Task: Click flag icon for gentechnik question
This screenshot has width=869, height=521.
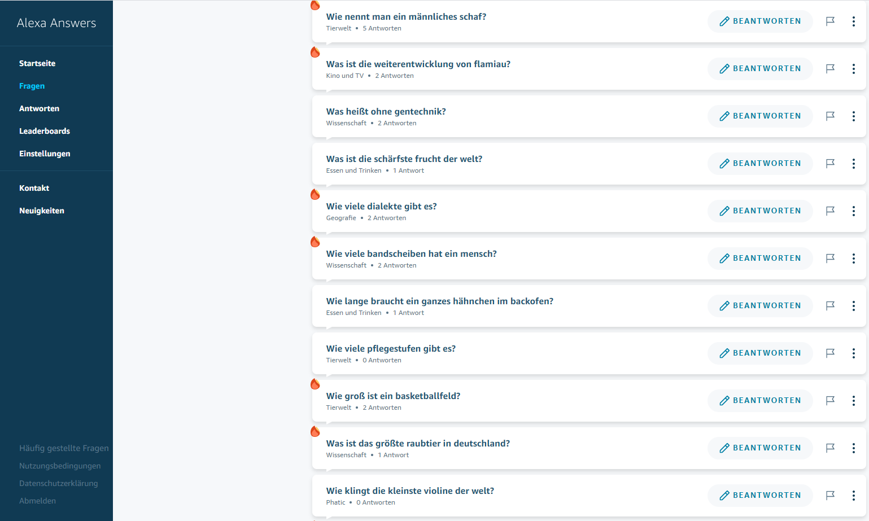Action: 830,116
